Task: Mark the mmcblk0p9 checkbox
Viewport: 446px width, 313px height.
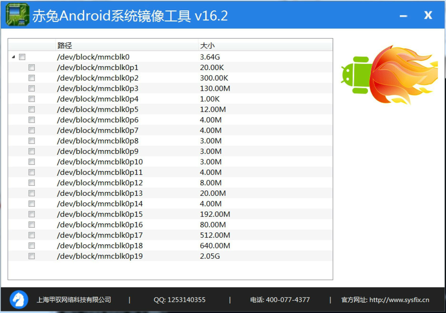Action: (31, 151)
